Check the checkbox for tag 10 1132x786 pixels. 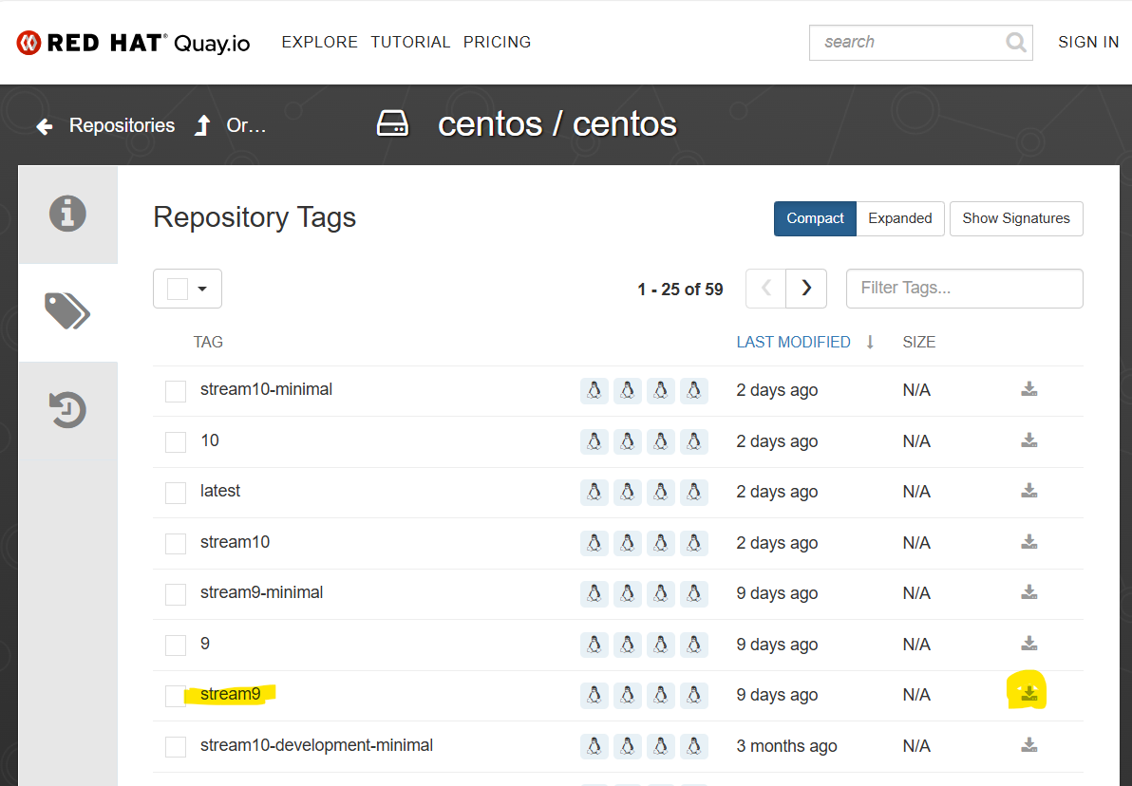[x=176, y=441]
